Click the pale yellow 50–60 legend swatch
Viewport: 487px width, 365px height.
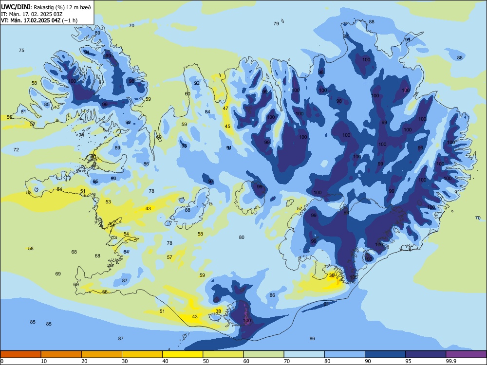(x=223, y=354)
